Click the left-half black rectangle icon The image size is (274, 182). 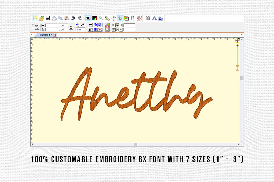point(90,30)
